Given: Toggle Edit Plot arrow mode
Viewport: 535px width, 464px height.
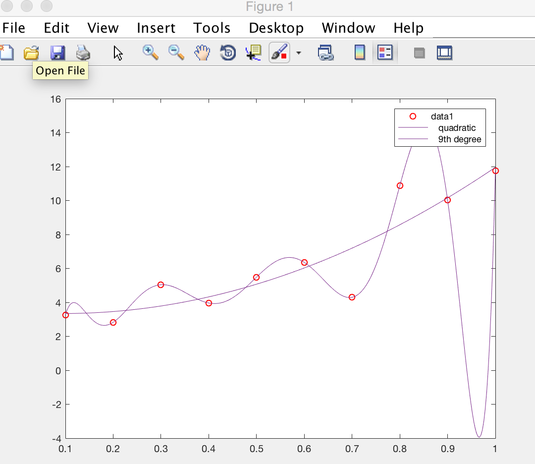Looking at the screenshot, I should click(117, 53).
